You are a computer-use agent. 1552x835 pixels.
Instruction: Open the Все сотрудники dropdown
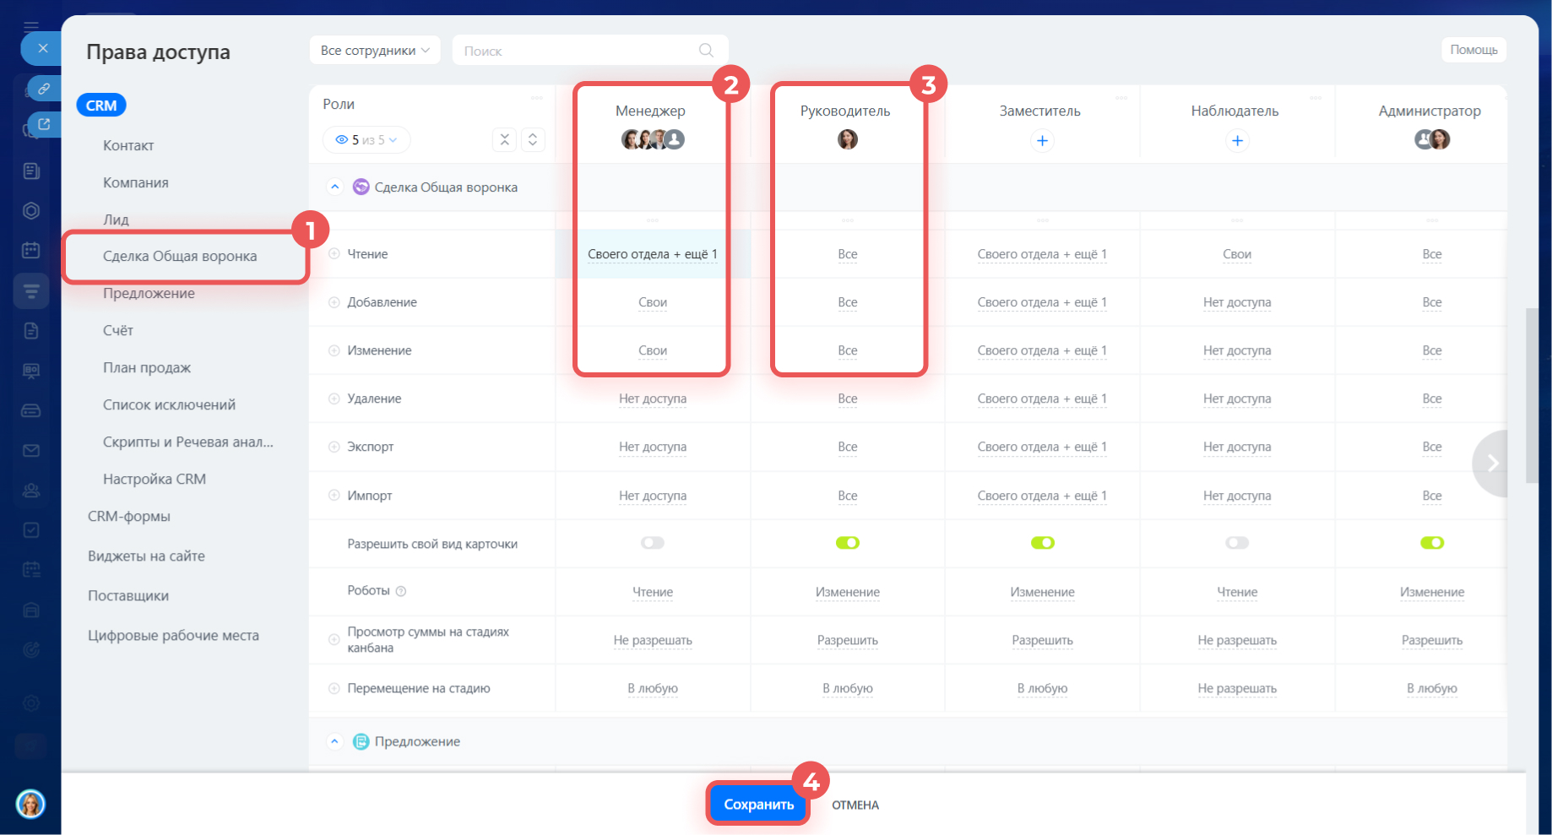point(375,51)
